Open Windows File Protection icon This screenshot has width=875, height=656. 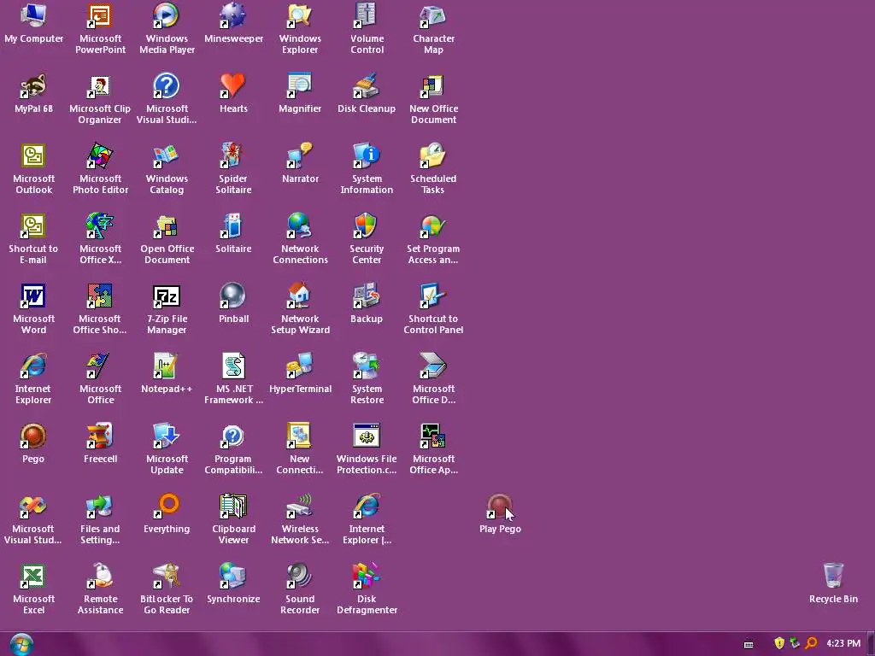[x=367, y=436]
